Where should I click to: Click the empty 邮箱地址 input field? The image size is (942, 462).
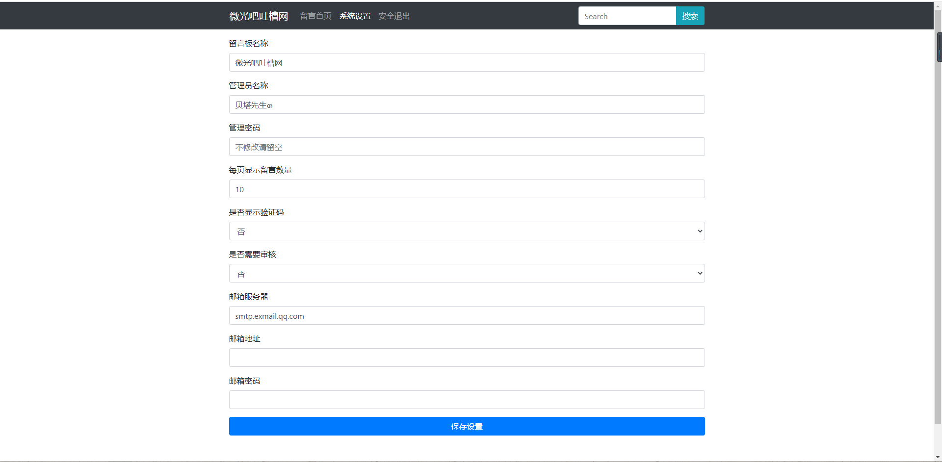pyautogui.click(x=466, y=357)
